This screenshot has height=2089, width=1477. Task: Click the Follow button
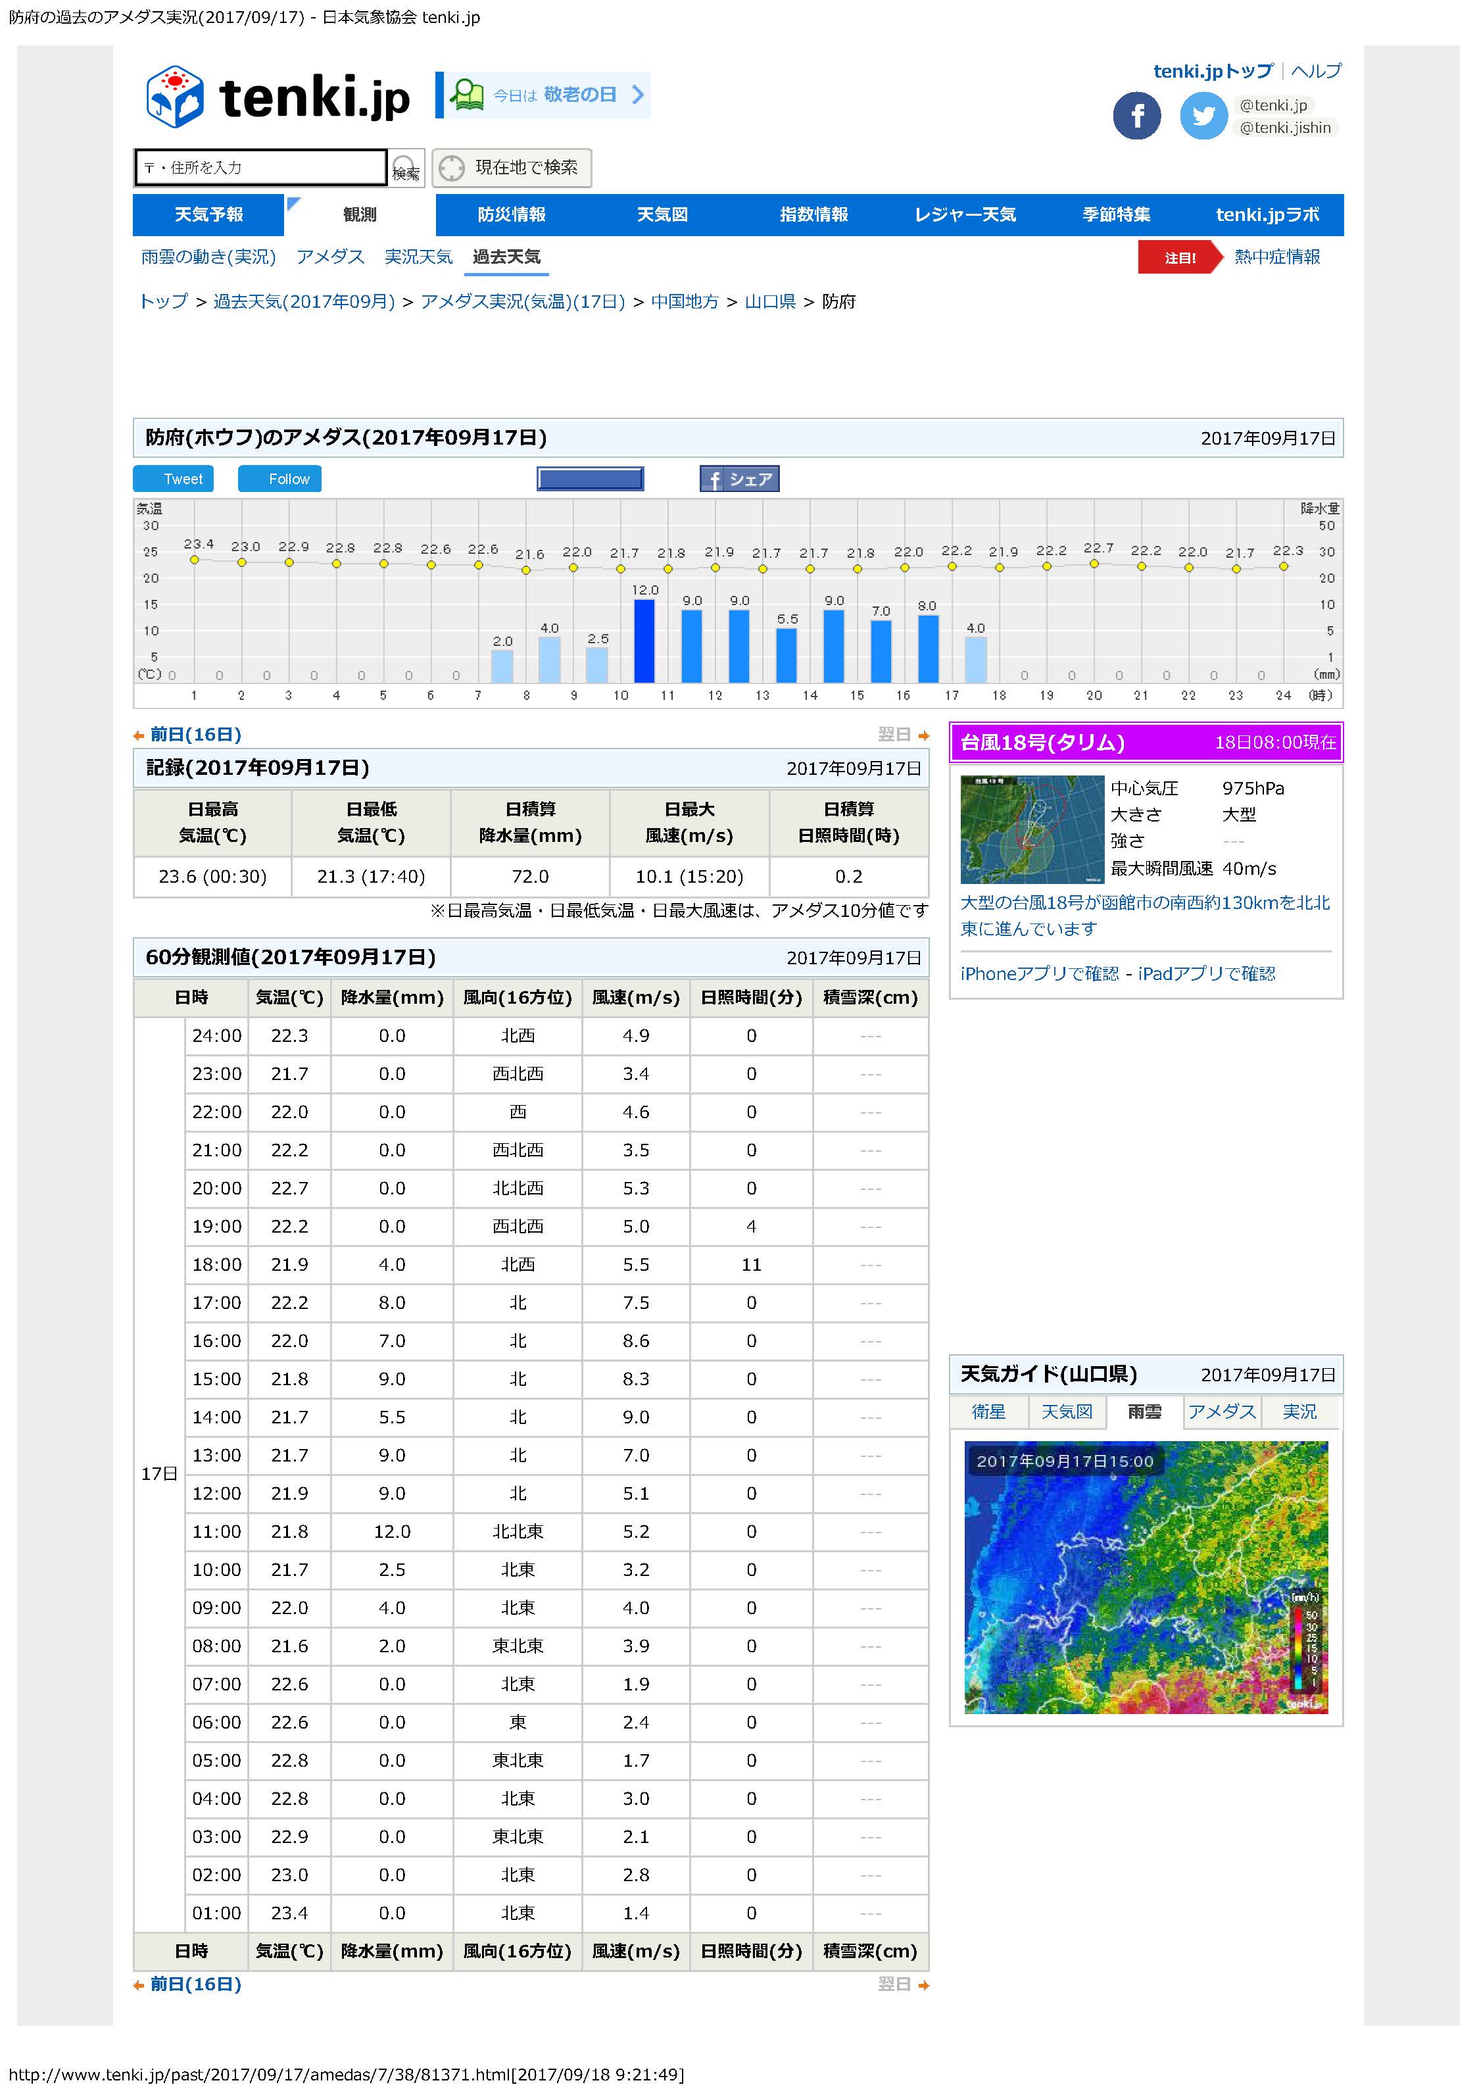pos(280,479)
